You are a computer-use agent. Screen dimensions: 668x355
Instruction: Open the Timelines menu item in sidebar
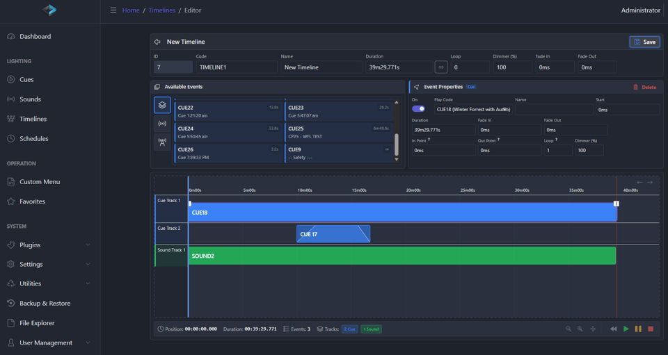click(x=33, y=119)
